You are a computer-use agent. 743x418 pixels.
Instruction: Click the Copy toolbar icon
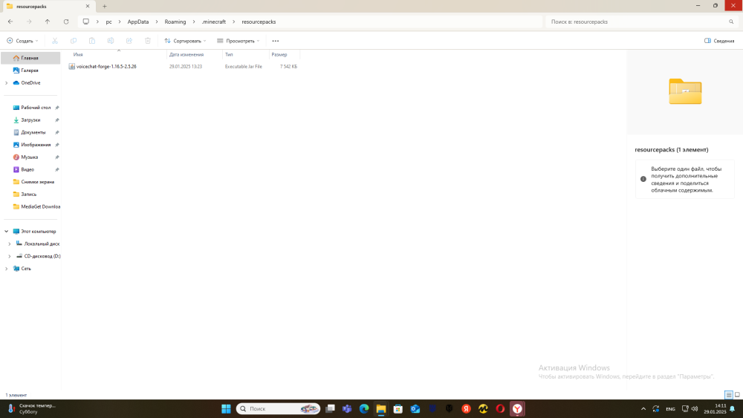point(74,41)
